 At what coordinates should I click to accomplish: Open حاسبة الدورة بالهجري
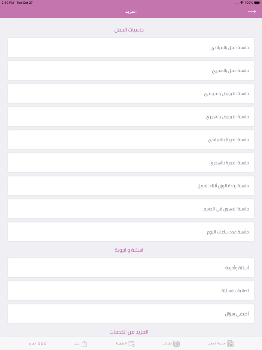pos(131,163)
